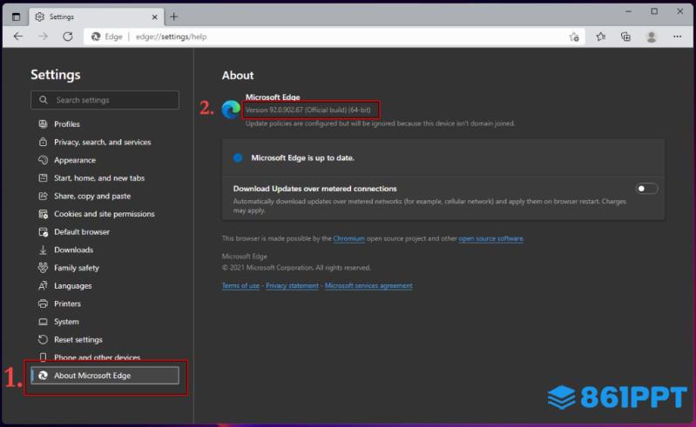The image size is (696, 427).
Task: Open the Chromium link
Action: (x=349, y=238)
